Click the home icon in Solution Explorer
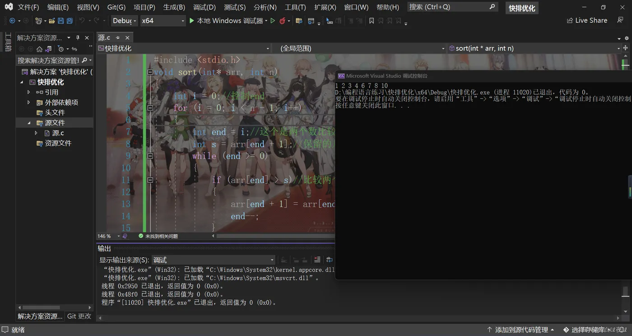The image size is (632, 336). pyautogui.click(x=40, y=49)
